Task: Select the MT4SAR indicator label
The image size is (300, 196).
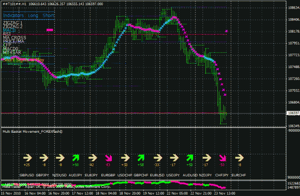Action: coord(12,52)
